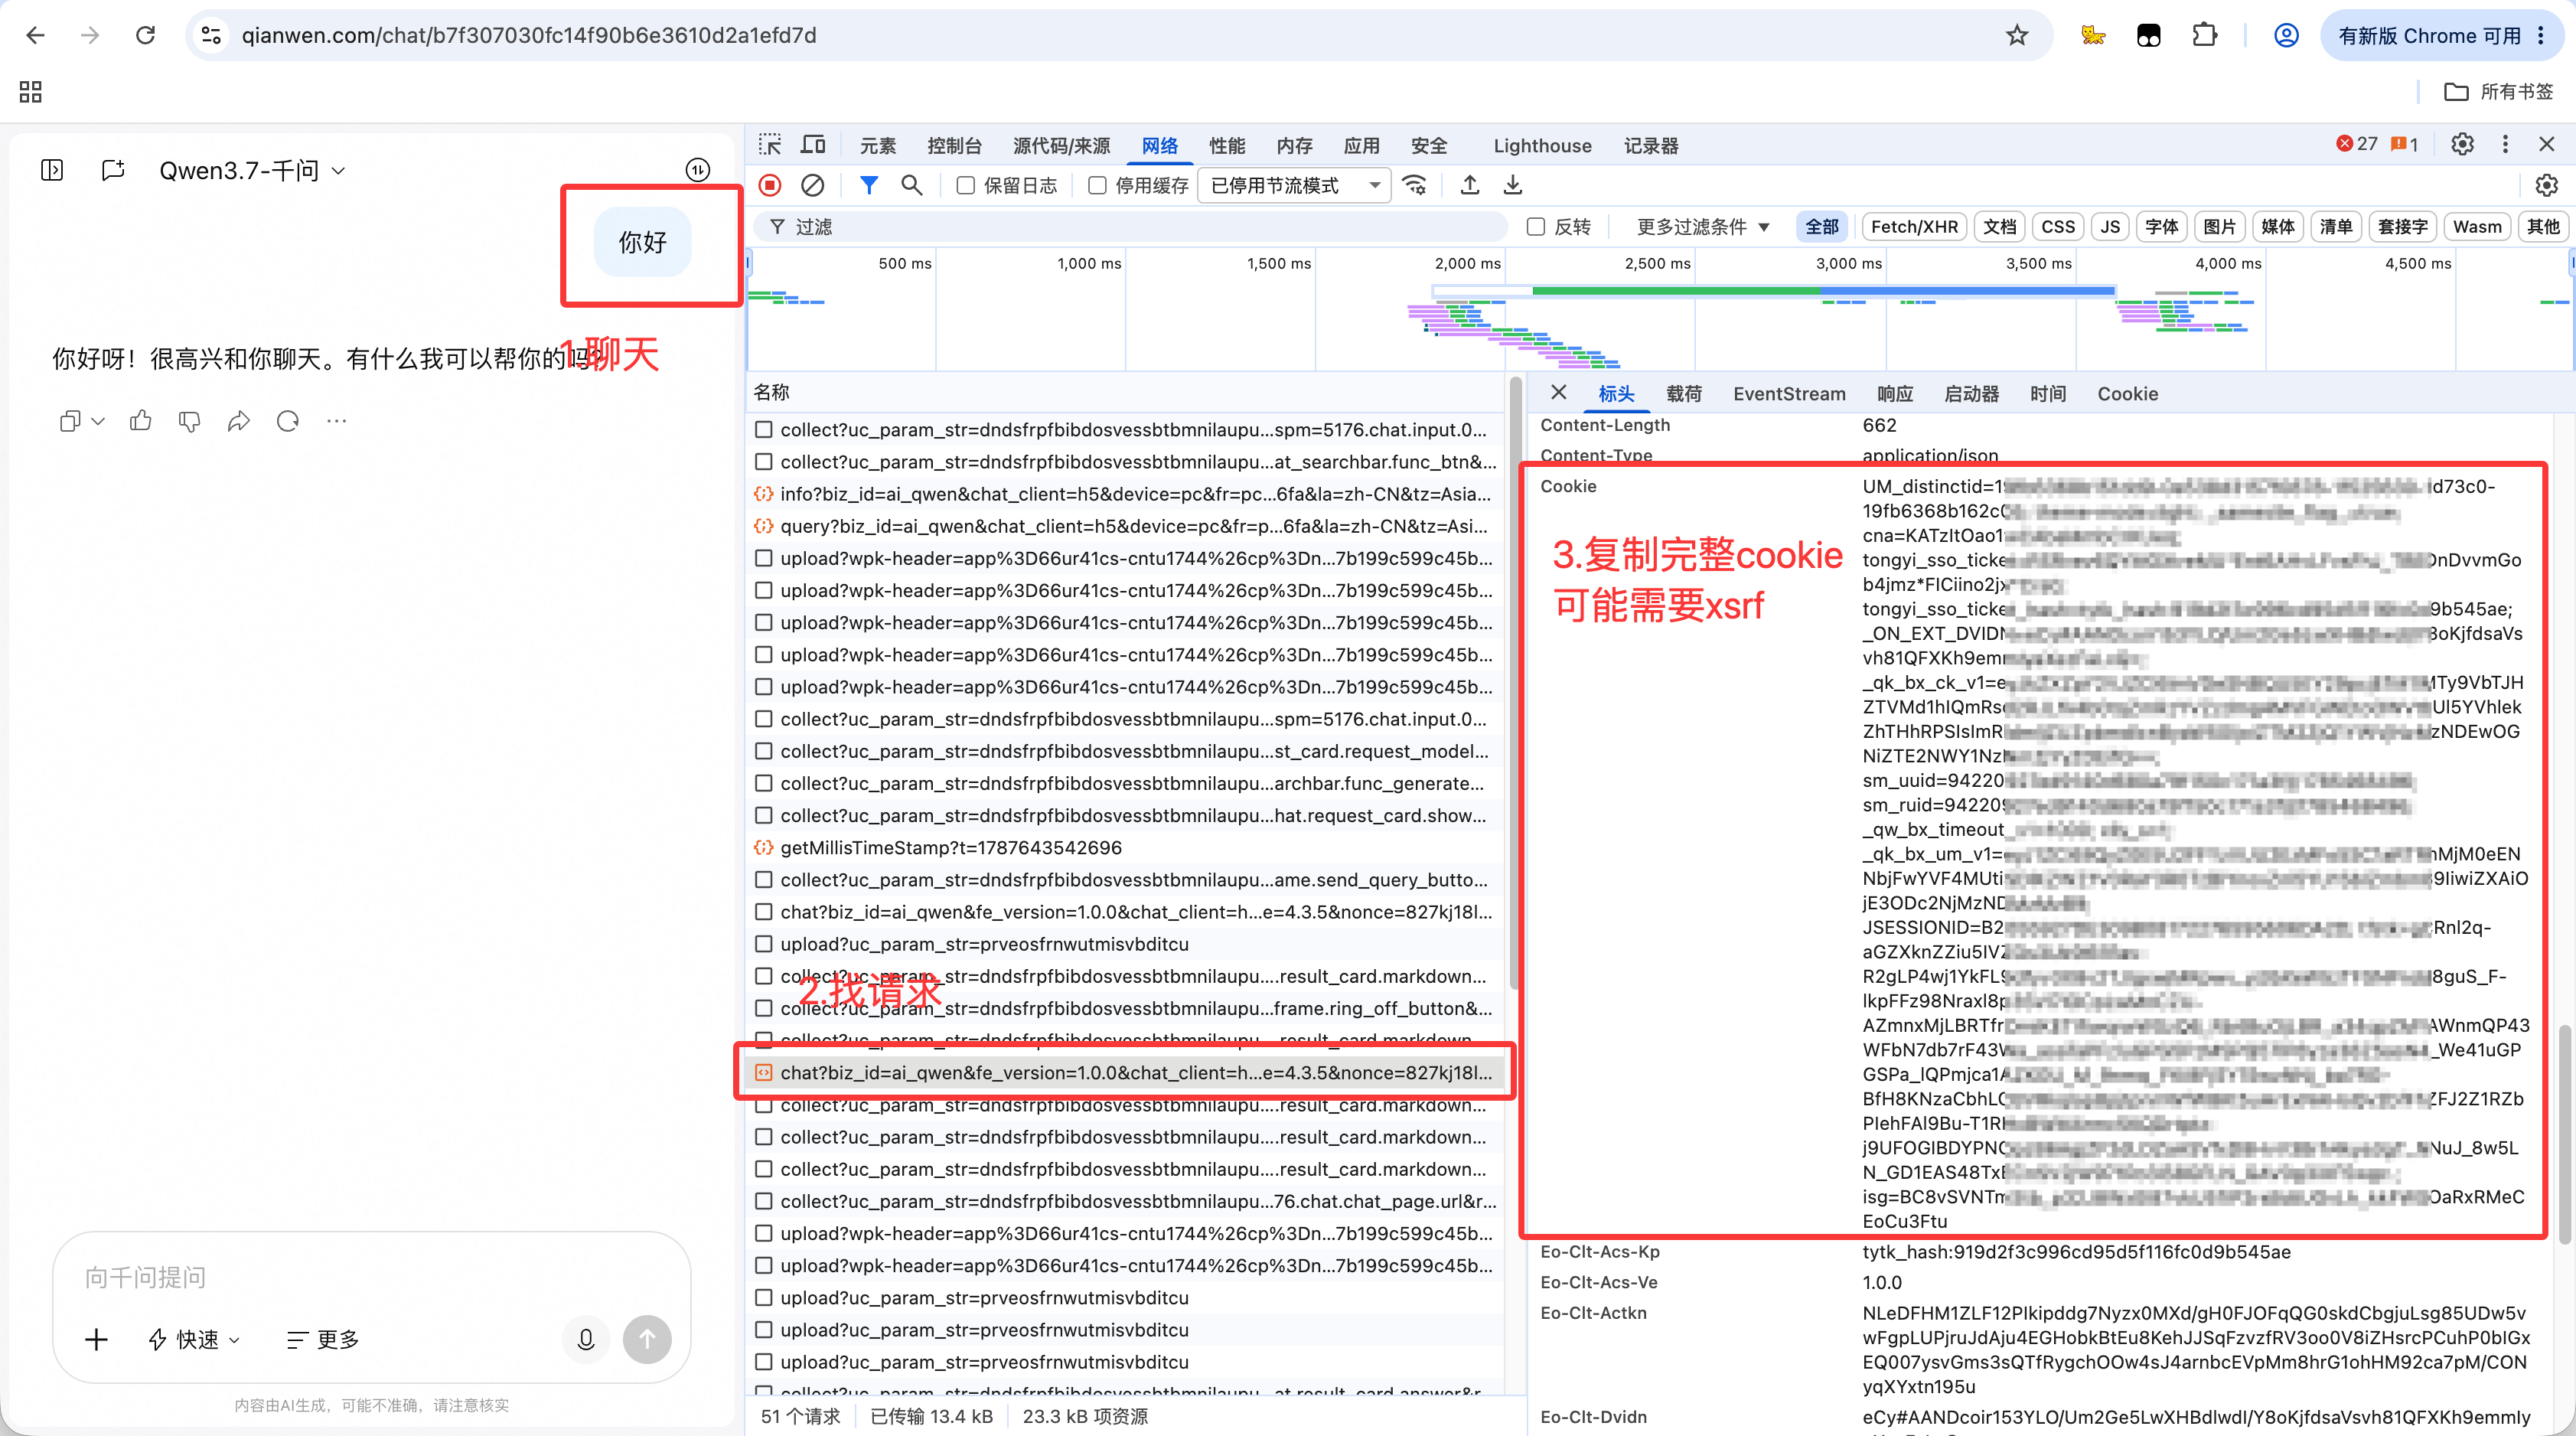
Task: Click the DevTools inspect element picker icon
Action: tap(769, 145)
